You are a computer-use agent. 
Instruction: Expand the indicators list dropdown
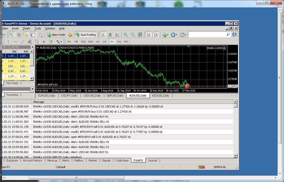[165, 35]
